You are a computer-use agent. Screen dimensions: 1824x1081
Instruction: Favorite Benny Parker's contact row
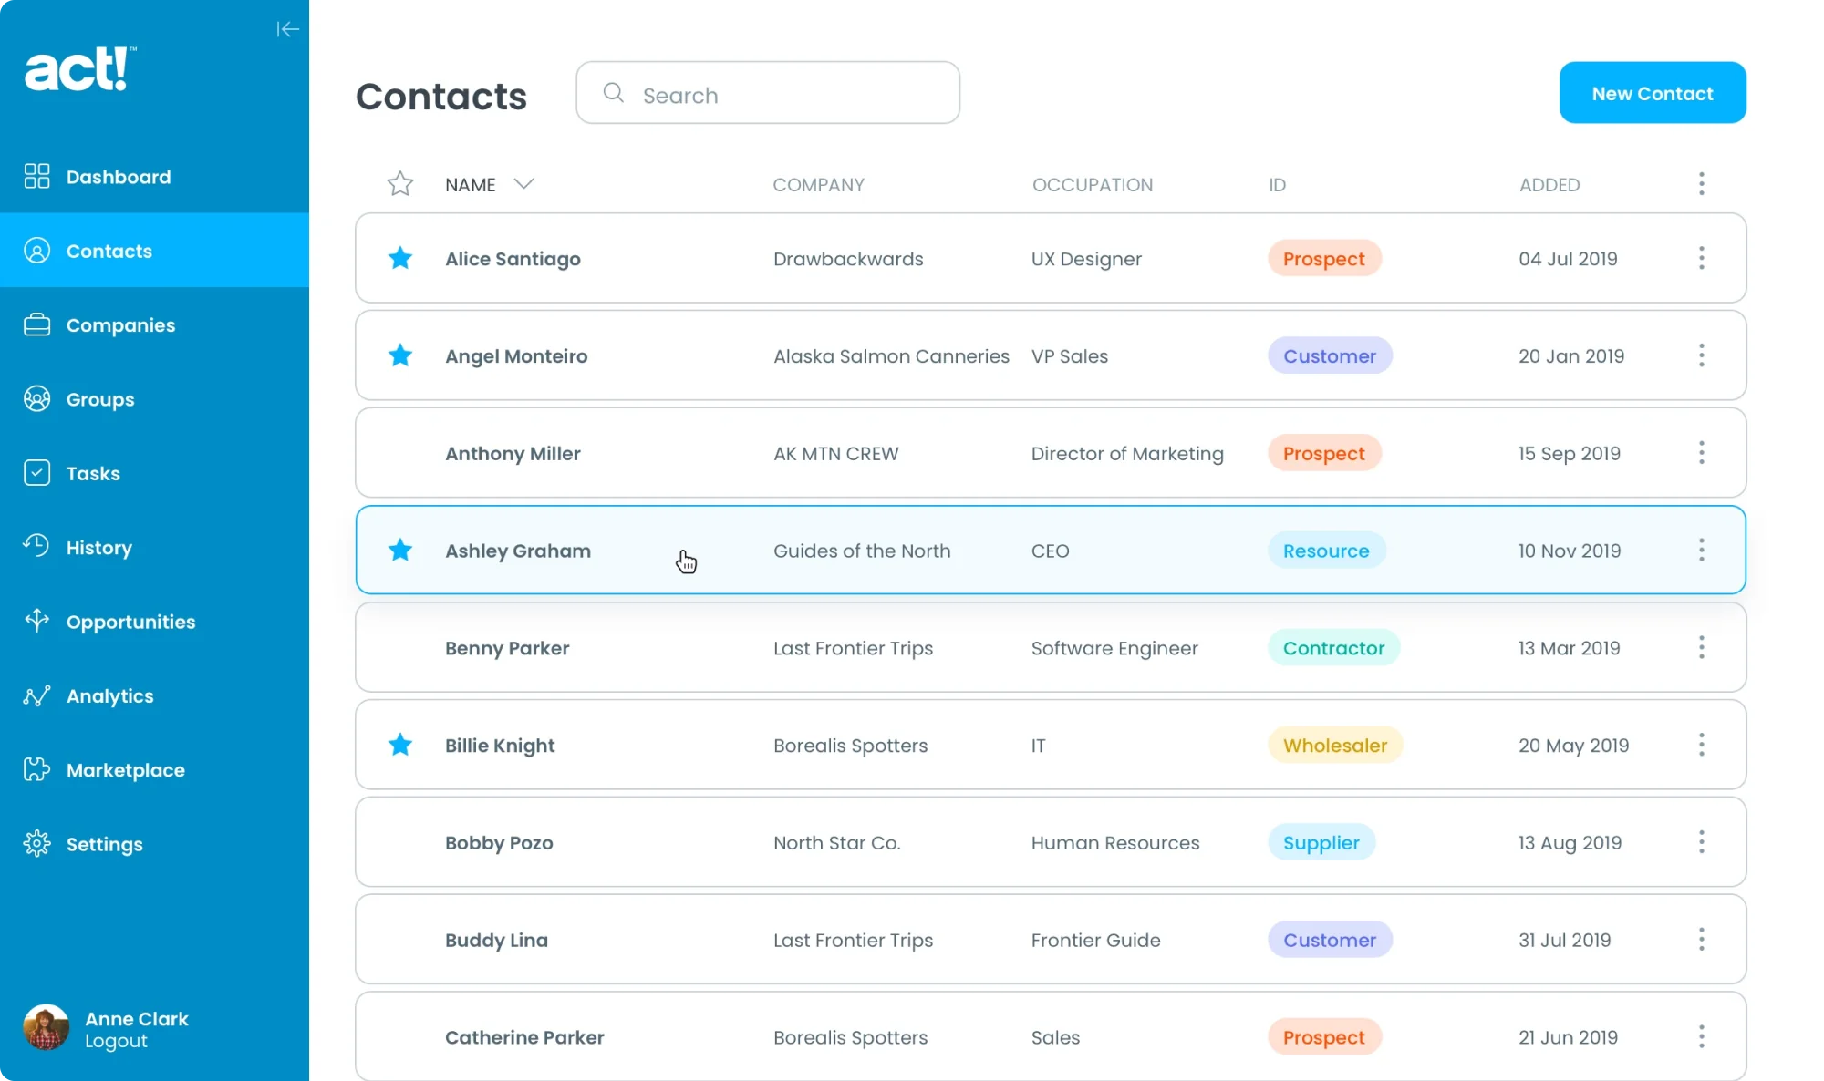coord(399,647)
